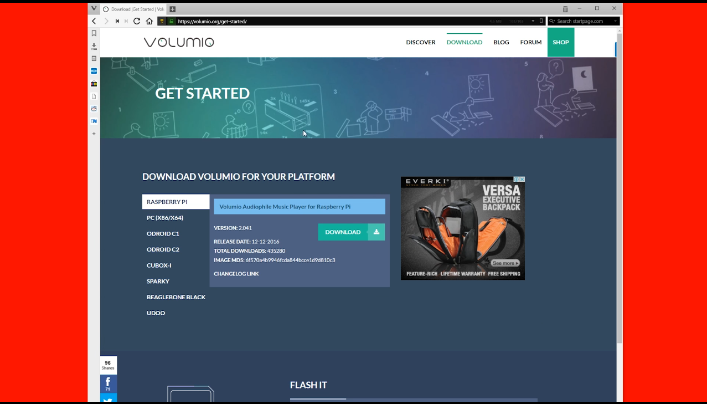
Task: Open the closed-tabs trash icon
Action: click(565, 8)
